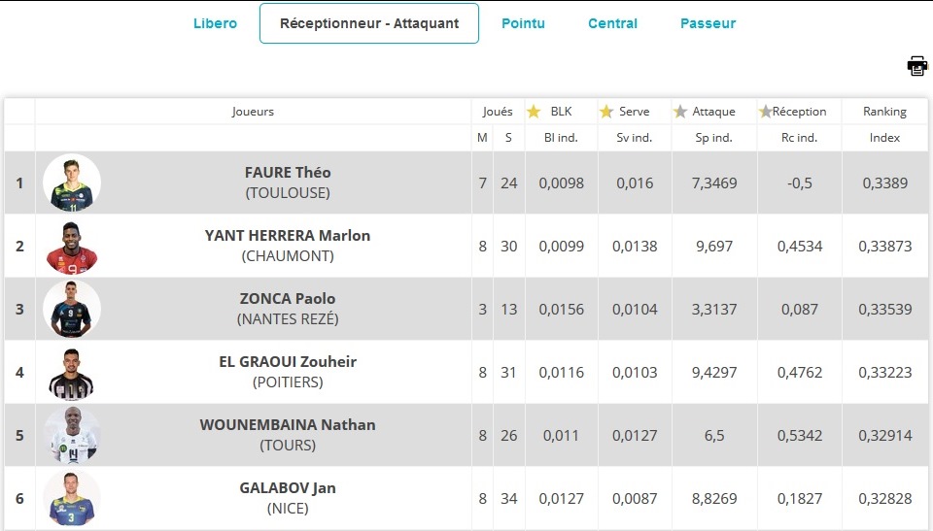Click the printer icon
Image resolution: width=933 pixels, height=531 pixels.
pyautogui.click(x=916, y=66)
